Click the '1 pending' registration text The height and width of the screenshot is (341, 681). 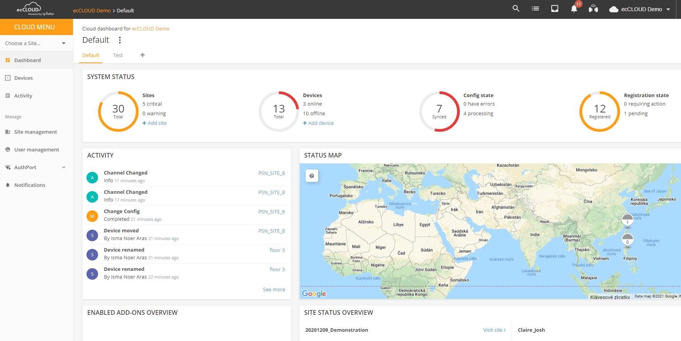(x=636, y=113)
